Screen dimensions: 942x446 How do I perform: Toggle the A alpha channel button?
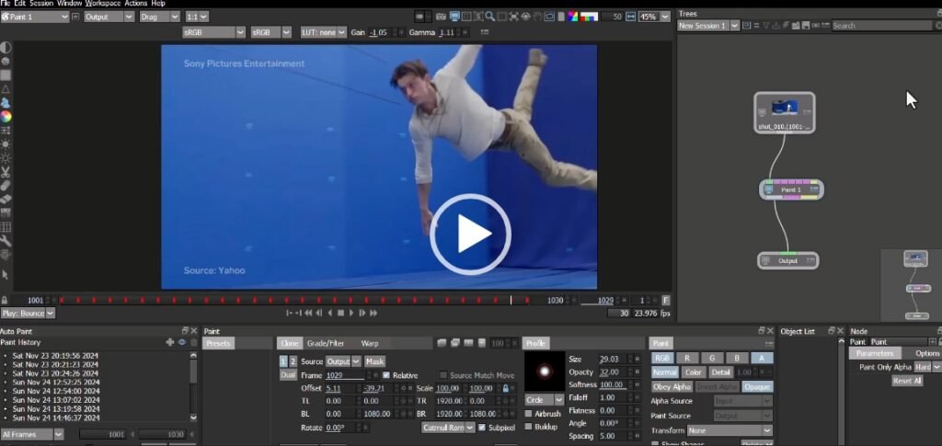762,359
